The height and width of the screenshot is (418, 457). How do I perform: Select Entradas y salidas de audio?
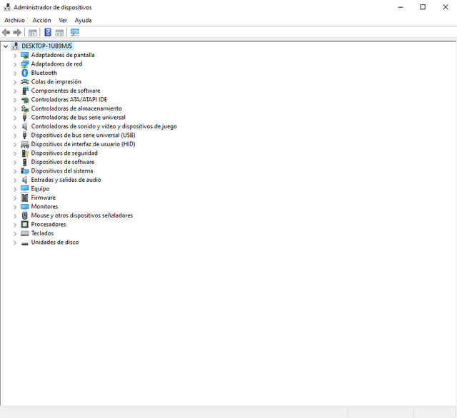pos(66,180)
